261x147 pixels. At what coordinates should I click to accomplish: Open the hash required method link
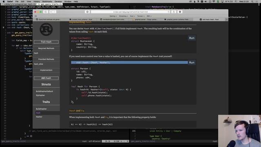click(x=36, y=53)
